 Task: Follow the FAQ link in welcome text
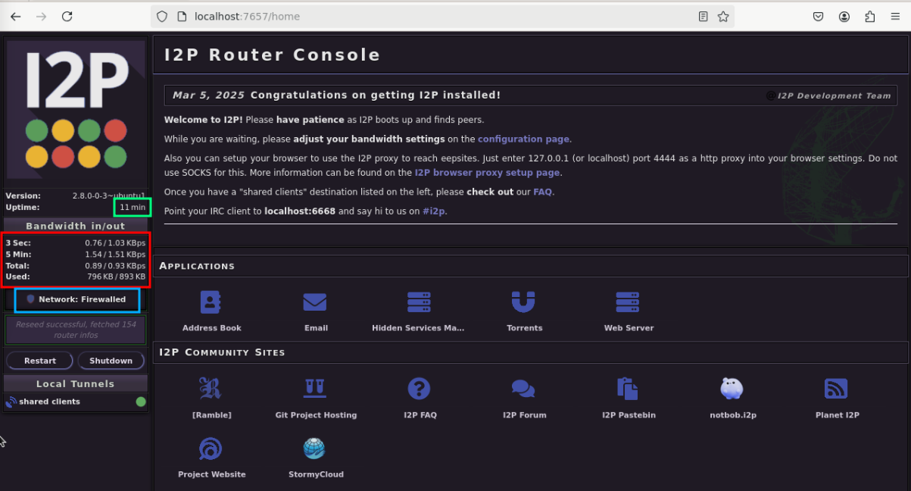point(543,192)
